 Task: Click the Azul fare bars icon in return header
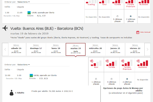tap(96, 63)
